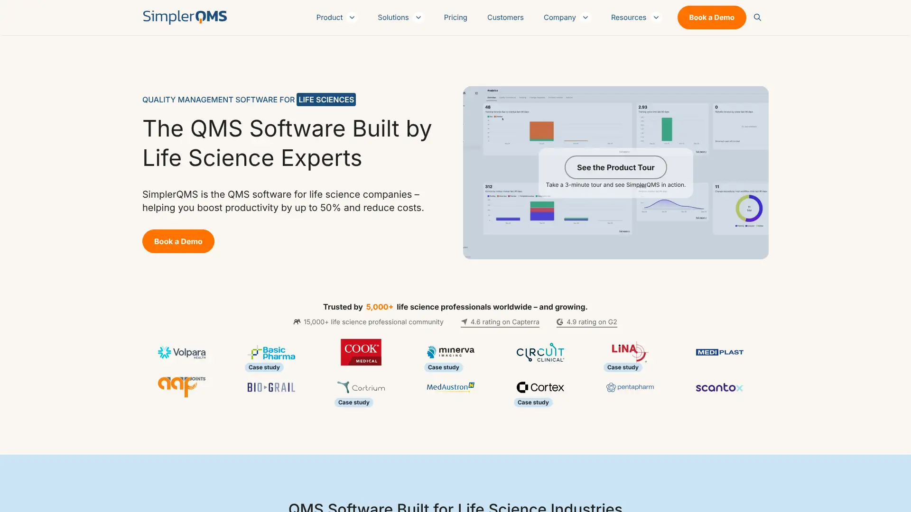Click the Circuit Clinical logo
This screenshot has height=512, width=911.
540,352
